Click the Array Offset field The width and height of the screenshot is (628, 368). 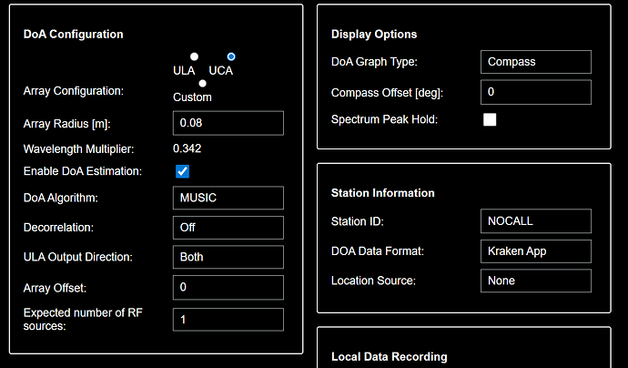(228, 288)
